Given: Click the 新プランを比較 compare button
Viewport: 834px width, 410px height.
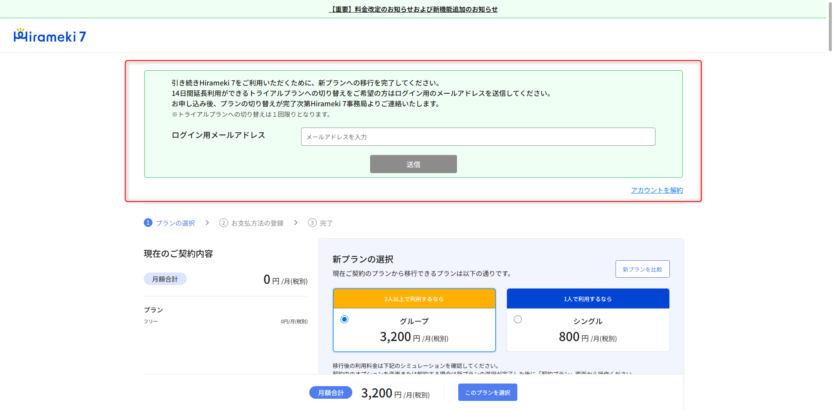Looking at the screenshot, I should pos(642,269).
